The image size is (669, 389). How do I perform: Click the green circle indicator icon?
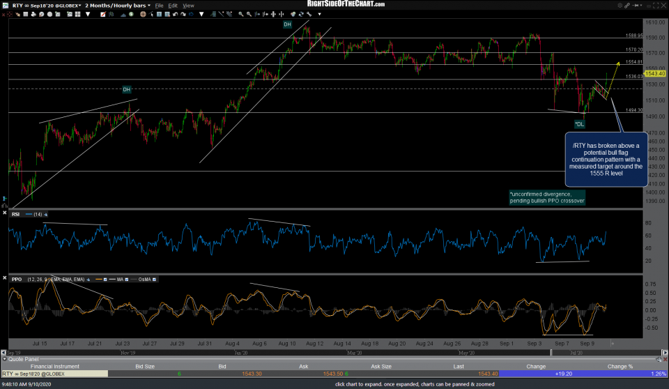pyautogui.click(x=131, y=14)
